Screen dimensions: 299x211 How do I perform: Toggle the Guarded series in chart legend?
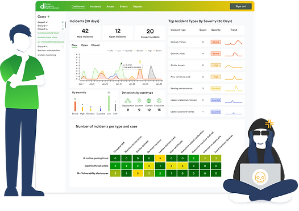(x=127, y=51)
